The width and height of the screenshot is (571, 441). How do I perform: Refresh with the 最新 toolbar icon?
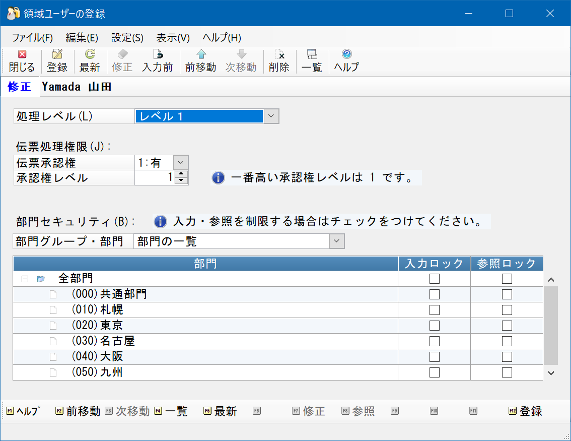90,61
